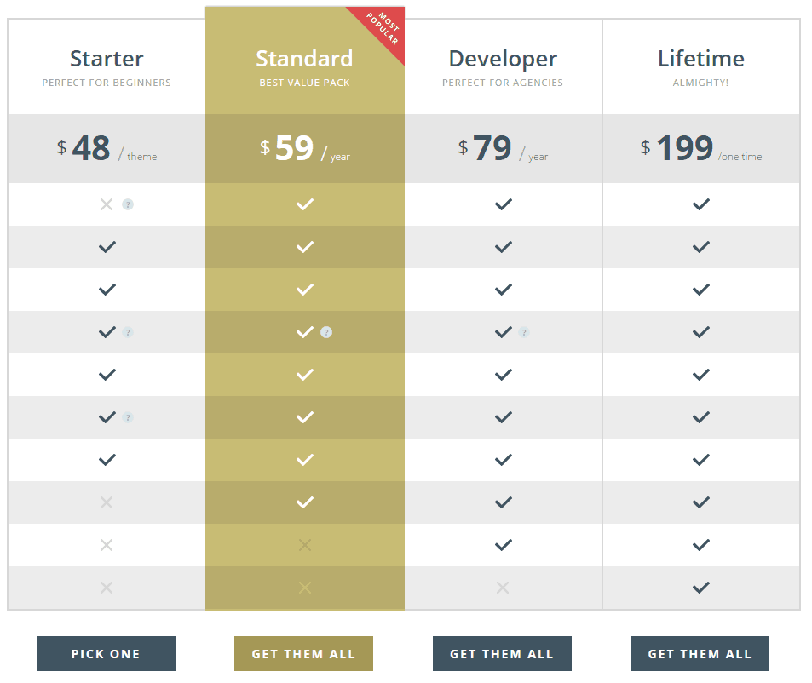Click the gold Get Them All button
812x683 pixels.
pos(303,653)
